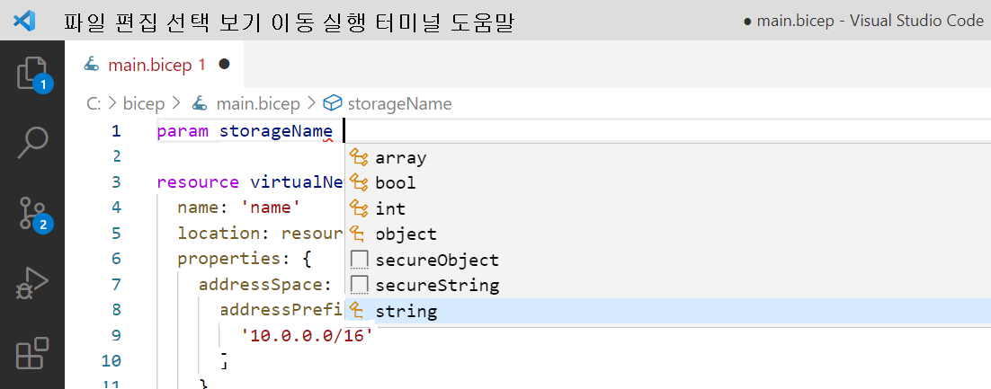
Task: Open the 실행 menu
Action: pyautogui.click(x=343, y=23)
